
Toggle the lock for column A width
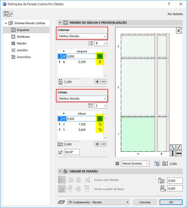100,56
